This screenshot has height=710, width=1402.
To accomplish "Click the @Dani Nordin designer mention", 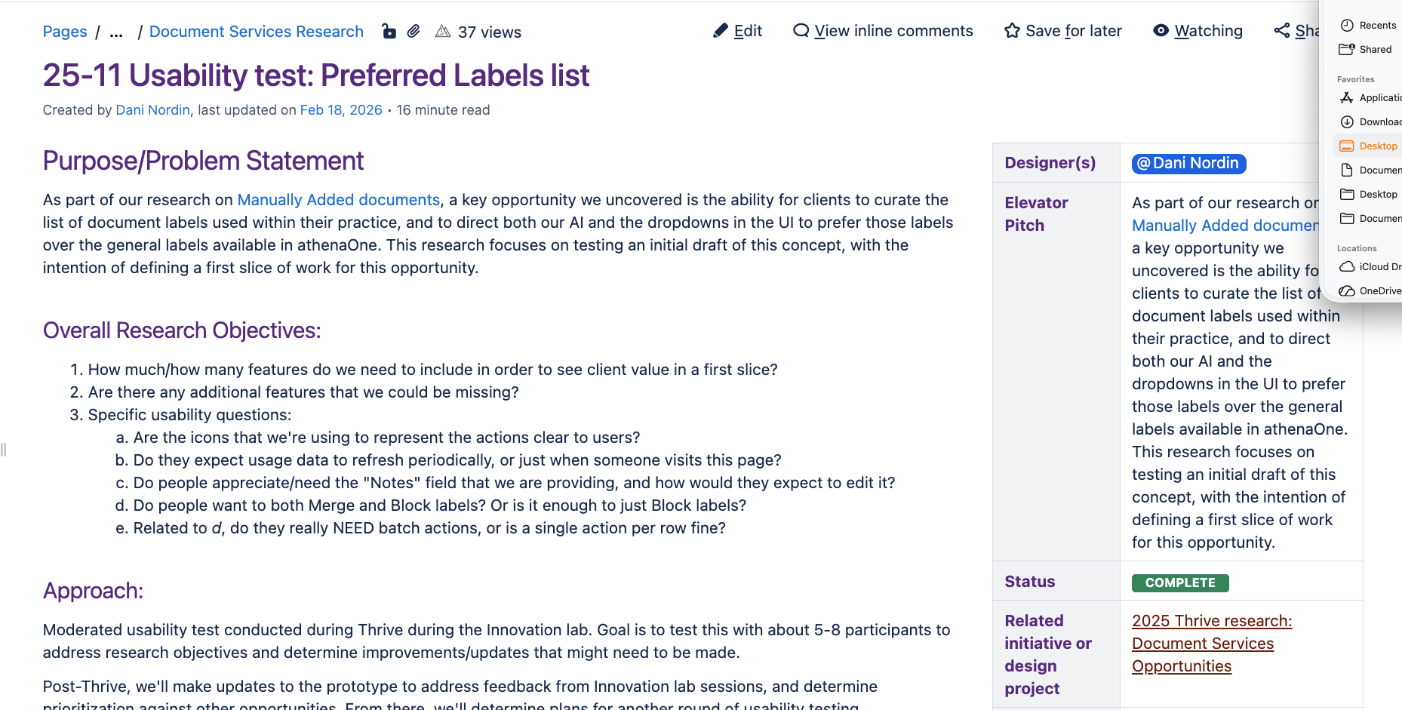I will click(1188, 164).
